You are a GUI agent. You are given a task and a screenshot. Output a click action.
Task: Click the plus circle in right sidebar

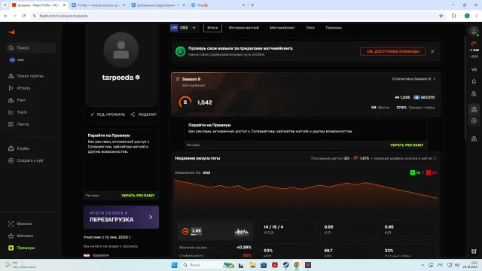(x=474, y=120)
